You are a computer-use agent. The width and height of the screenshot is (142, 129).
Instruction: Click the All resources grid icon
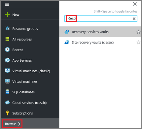coord(7,39)
